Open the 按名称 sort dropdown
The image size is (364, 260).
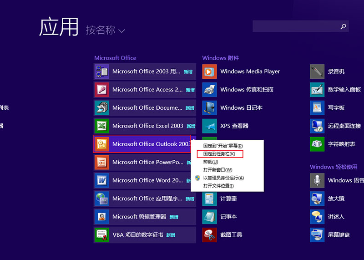106,30
